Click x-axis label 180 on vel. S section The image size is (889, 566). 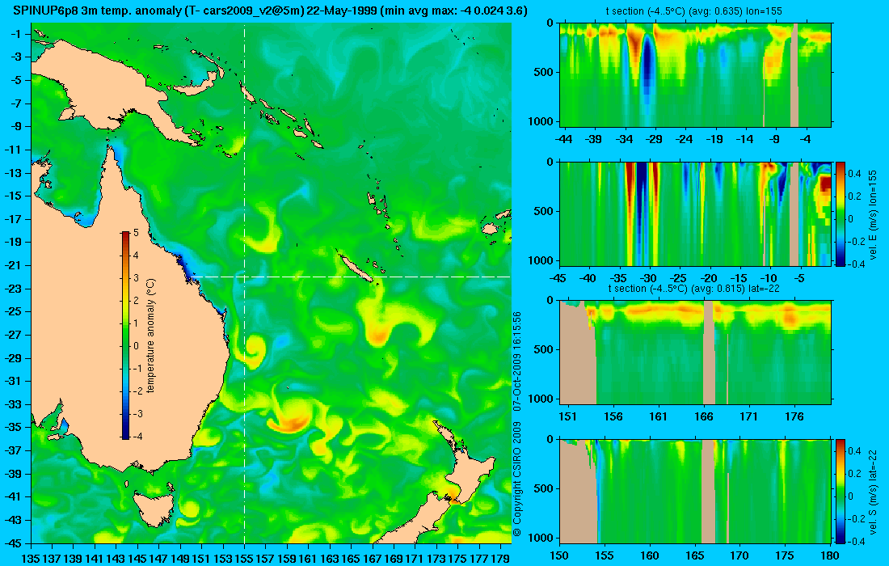pos(829,555)
